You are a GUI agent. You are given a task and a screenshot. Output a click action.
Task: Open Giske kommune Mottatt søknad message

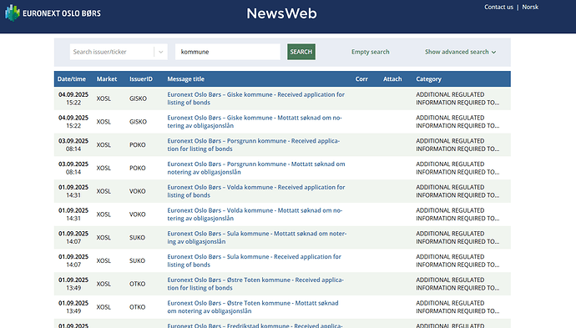coord(255,122)
